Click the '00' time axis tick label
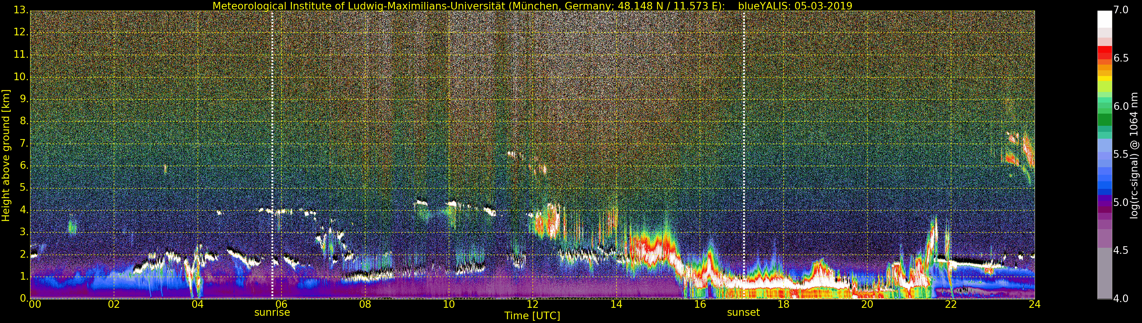Image resolution: width=1142 pixels, height=323 pixels. (35, 304)
